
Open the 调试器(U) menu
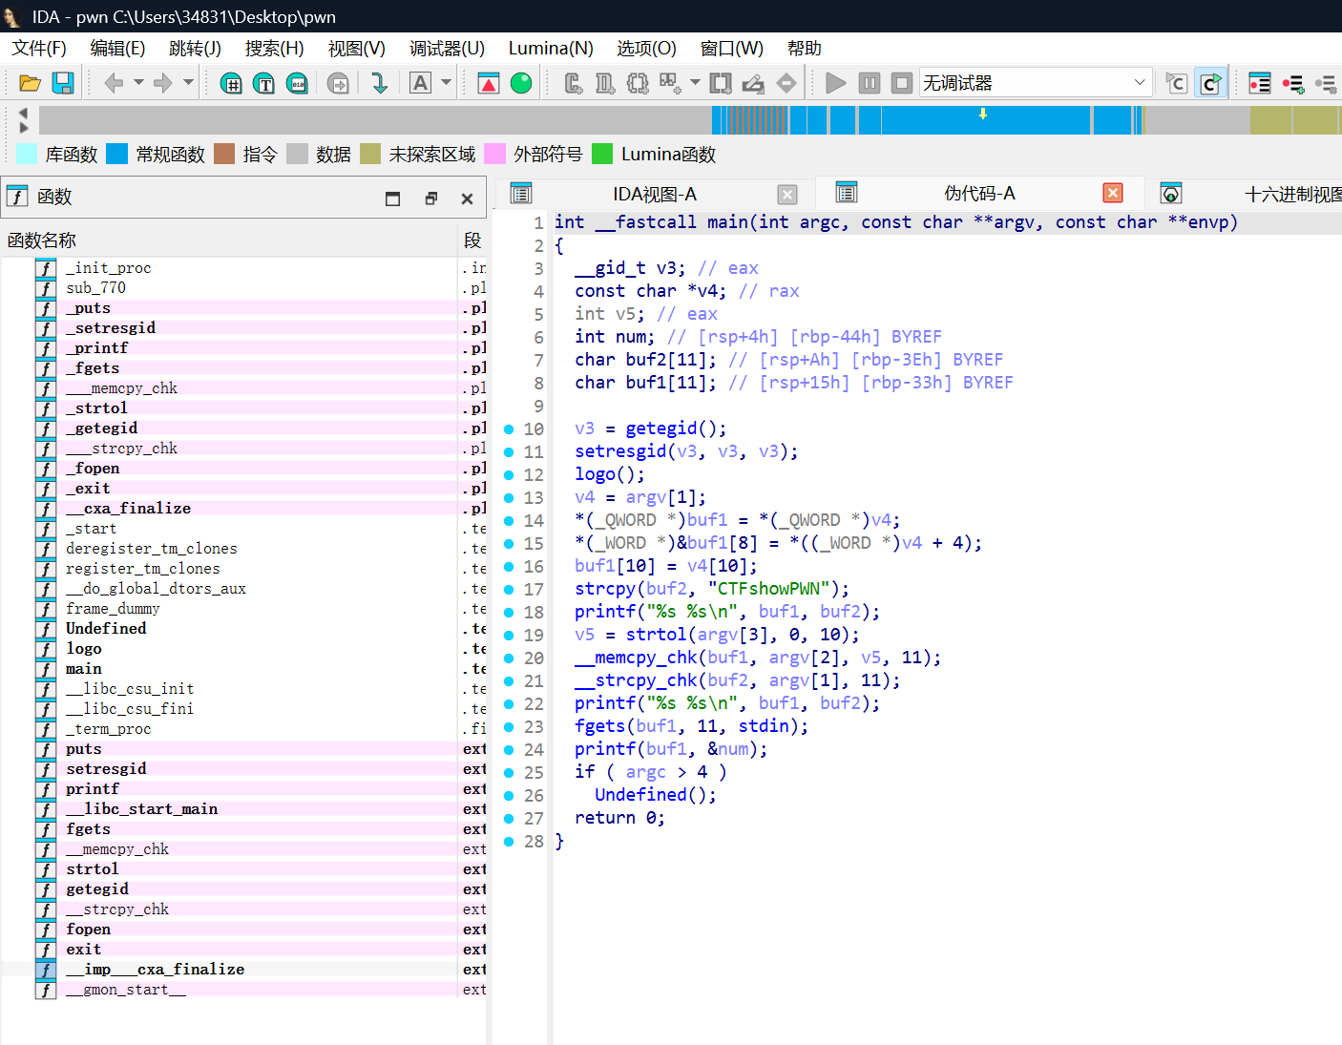pyautogui.click(x=447, y=48)
